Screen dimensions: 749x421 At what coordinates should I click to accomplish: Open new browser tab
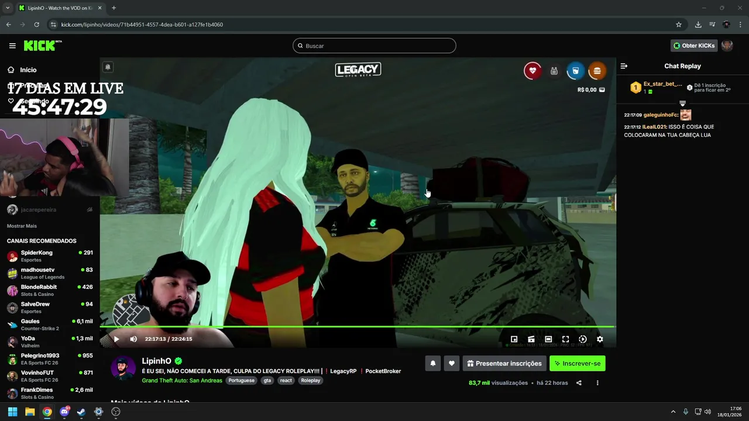coord(114,8)
